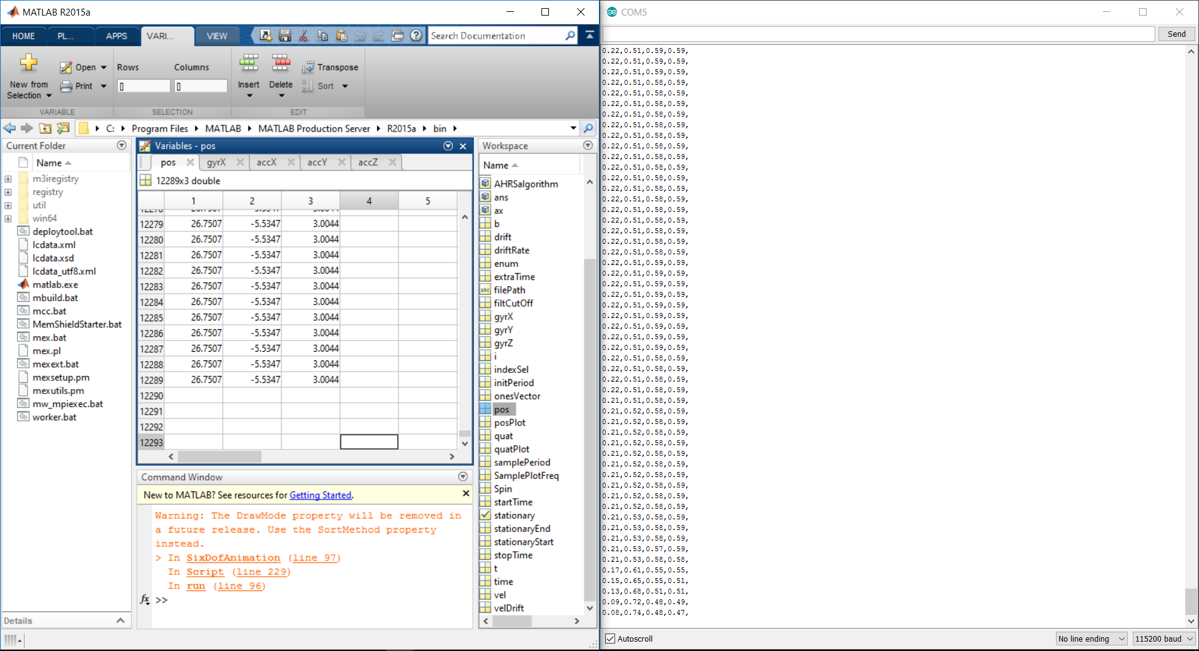Switch to the VIEW ribbon tab
The width and height of the screenshot is (1199, 651).
pos(217,36)
